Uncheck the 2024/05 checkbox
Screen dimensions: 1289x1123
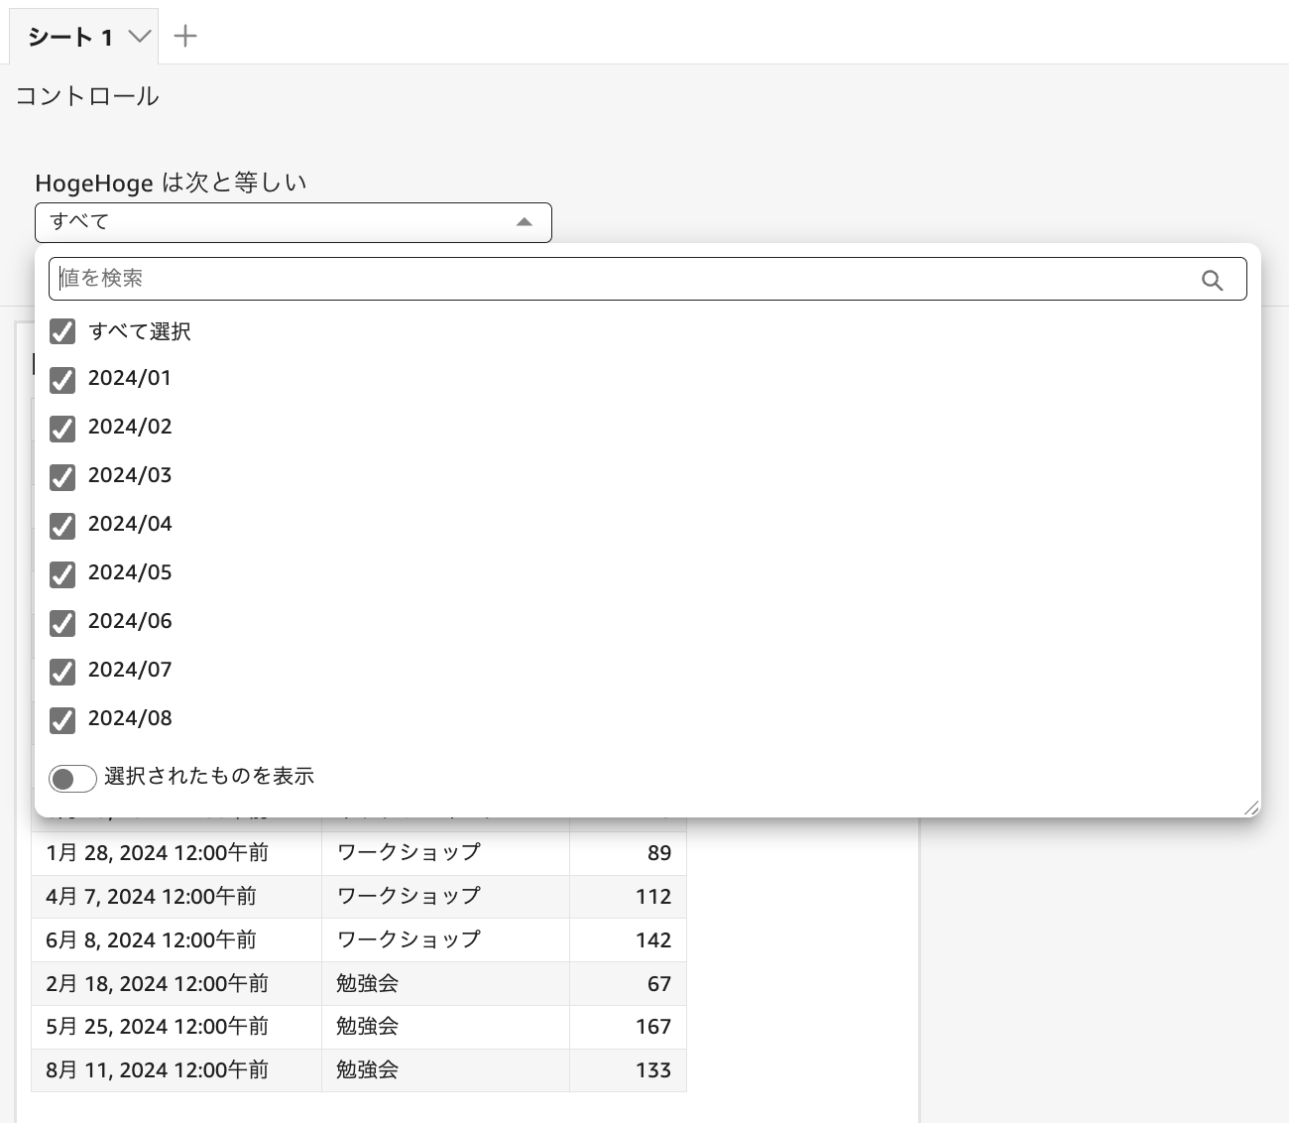[62, 574]
